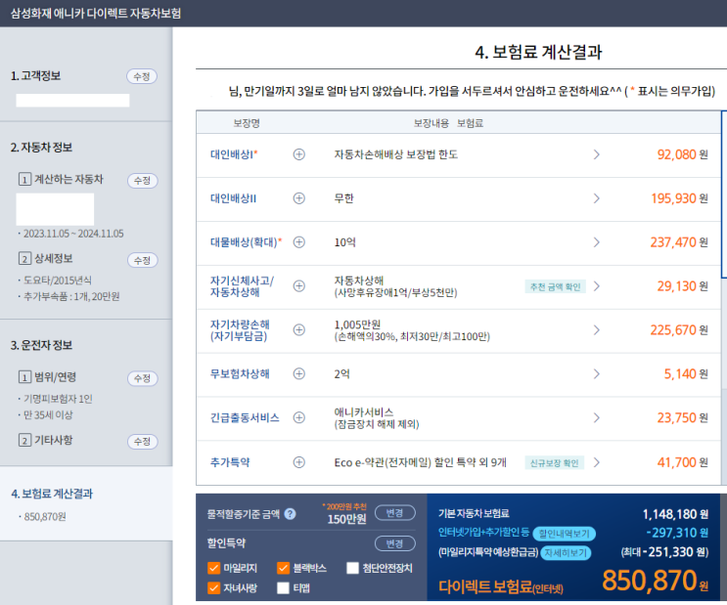The height and width of the screenshot is (605, 727).
Task: Click plus icon next to 대인배상I
Action: 299,154
